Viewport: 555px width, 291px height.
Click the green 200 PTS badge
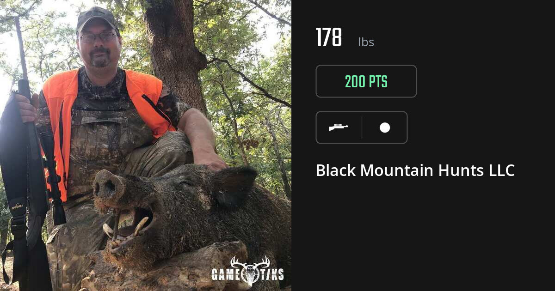(x=366, y=81)
